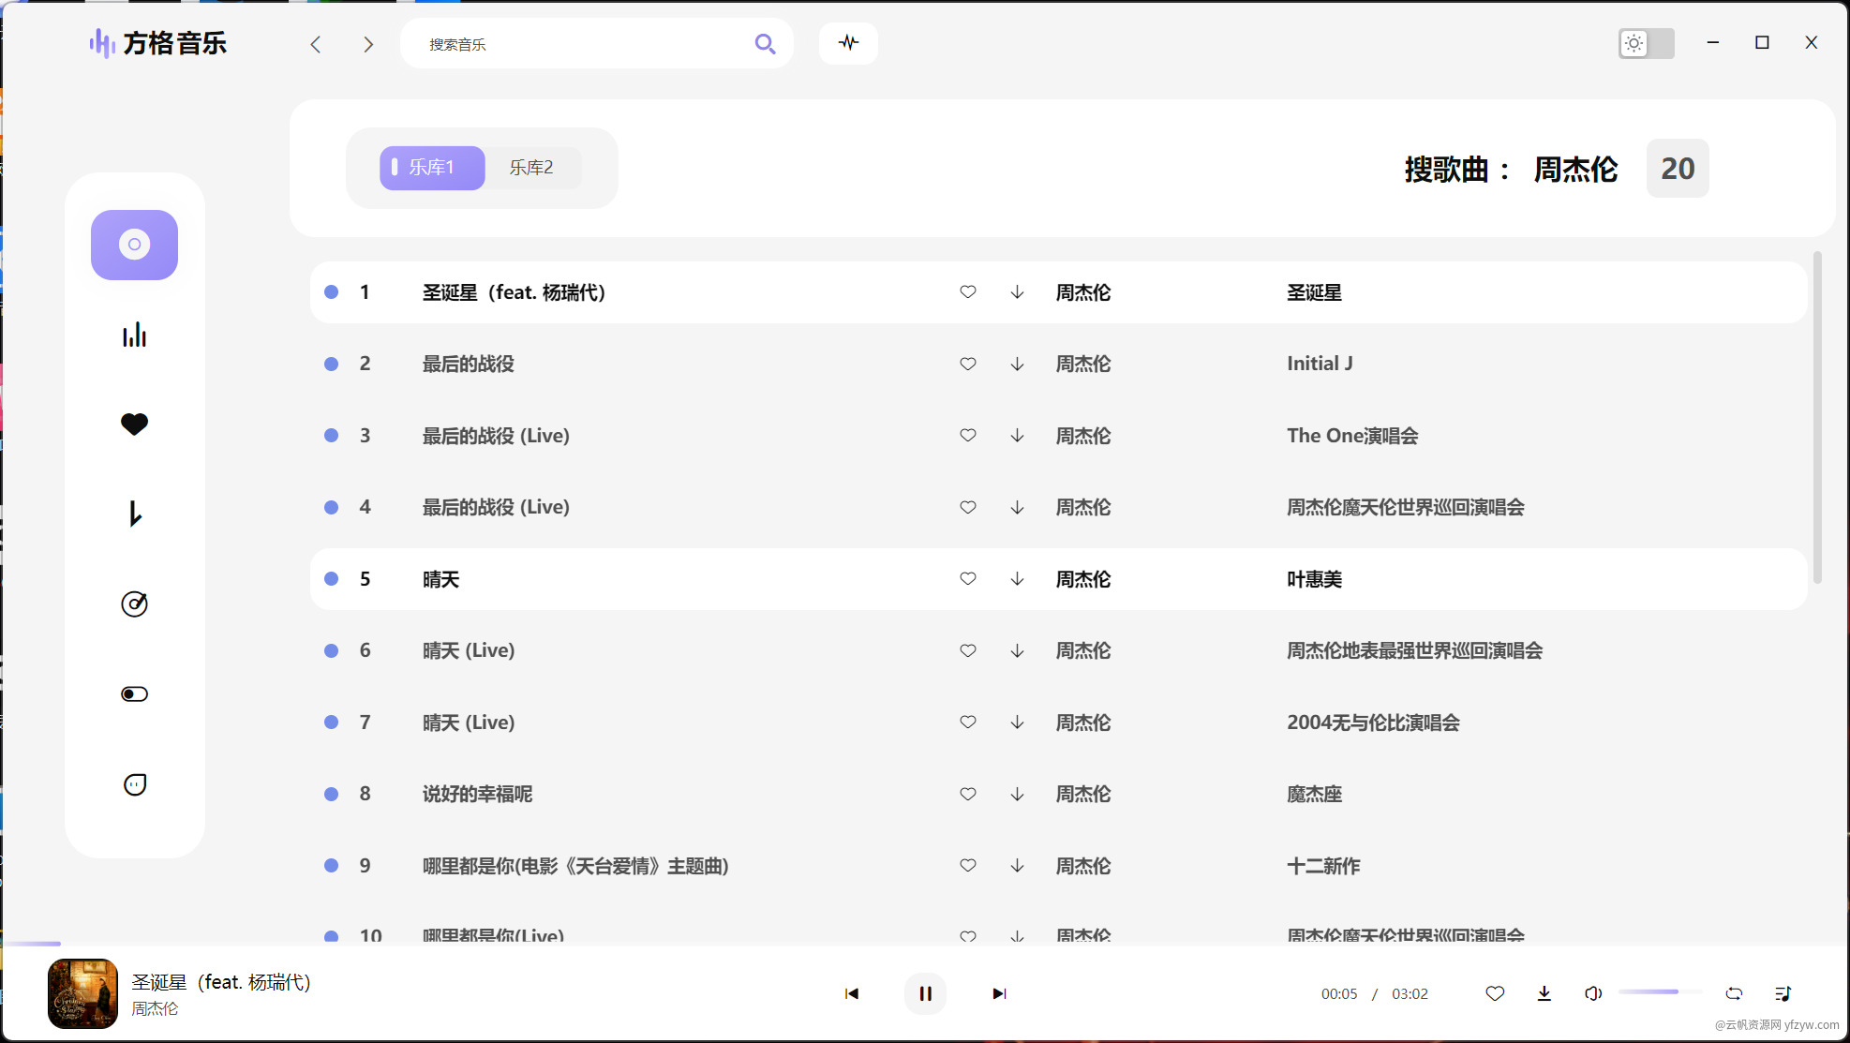Open album 周杰伦地表最强世界巡回演唱会

[1414, 650]
